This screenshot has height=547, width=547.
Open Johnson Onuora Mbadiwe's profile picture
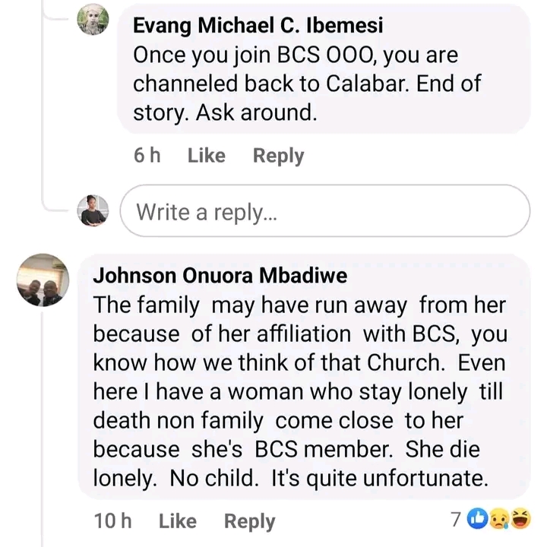[x=43, y=279]
